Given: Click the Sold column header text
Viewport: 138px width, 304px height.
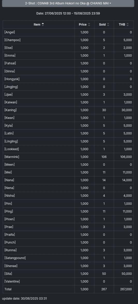Looking at the screenshot, I should (x=102, y=24).
